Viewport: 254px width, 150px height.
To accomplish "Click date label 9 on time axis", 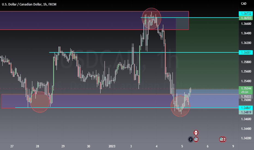I will (x=233, y=146).
